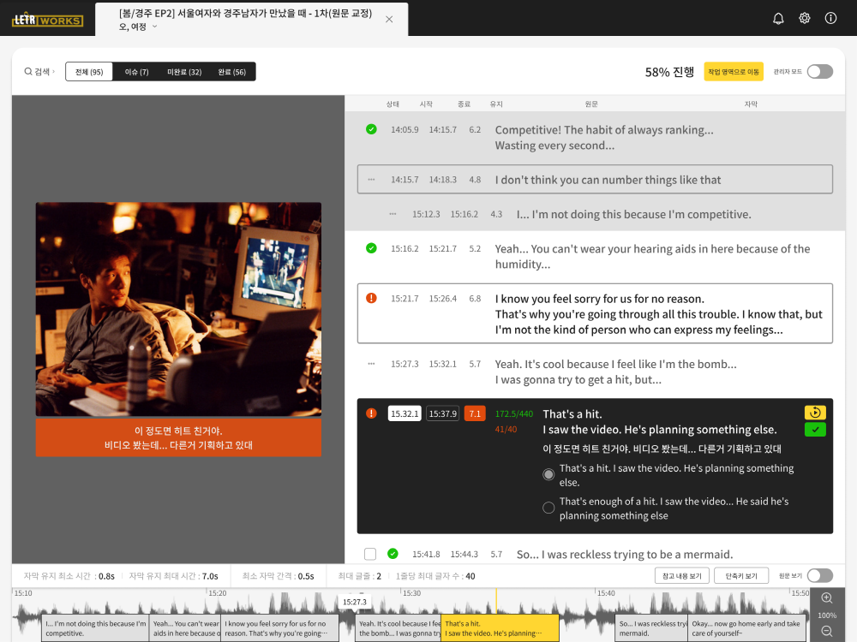The height and width of the screenshot is (642, 857).
Task: Select row 'Yeah... You can't wear your hearing aids'
Action: click(x=595, y=256)
